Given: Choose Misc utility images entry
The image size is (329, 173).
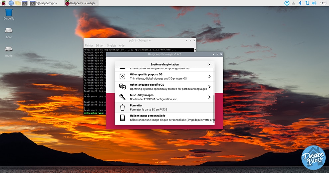Looking at the screenshot, I should click(x=164, y=97).
